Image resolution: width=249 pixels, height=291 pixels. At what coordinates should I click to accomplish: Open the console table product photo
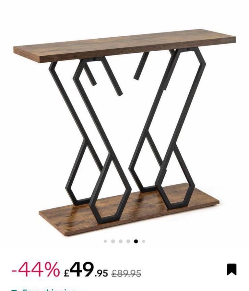click(x=124, y=132)
